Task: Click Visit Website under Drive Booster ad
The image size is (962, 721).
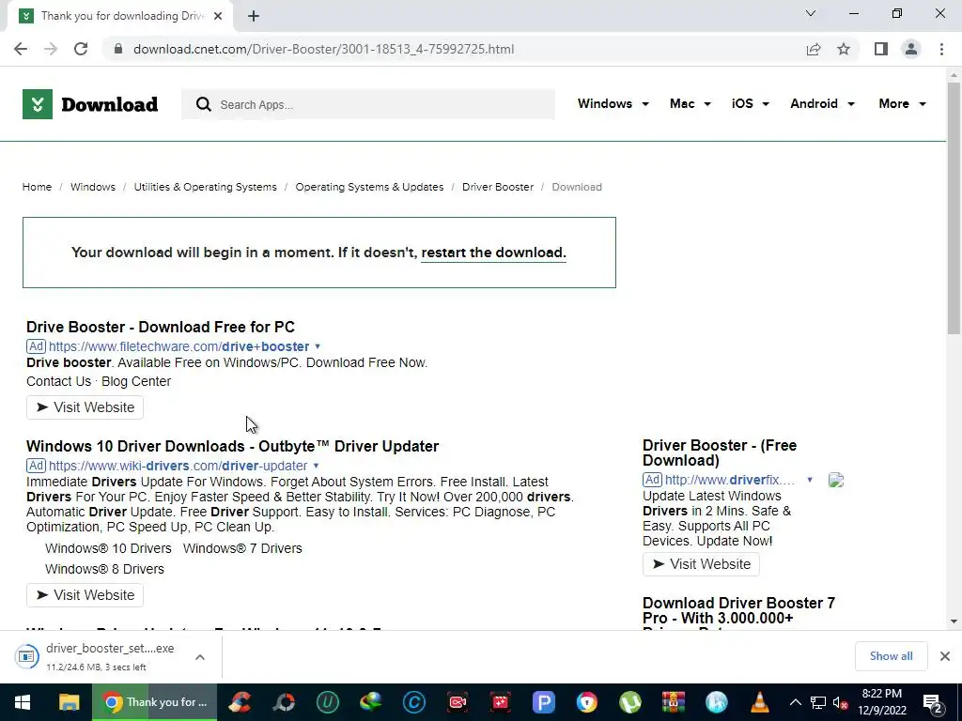Action: click(85, 407)
